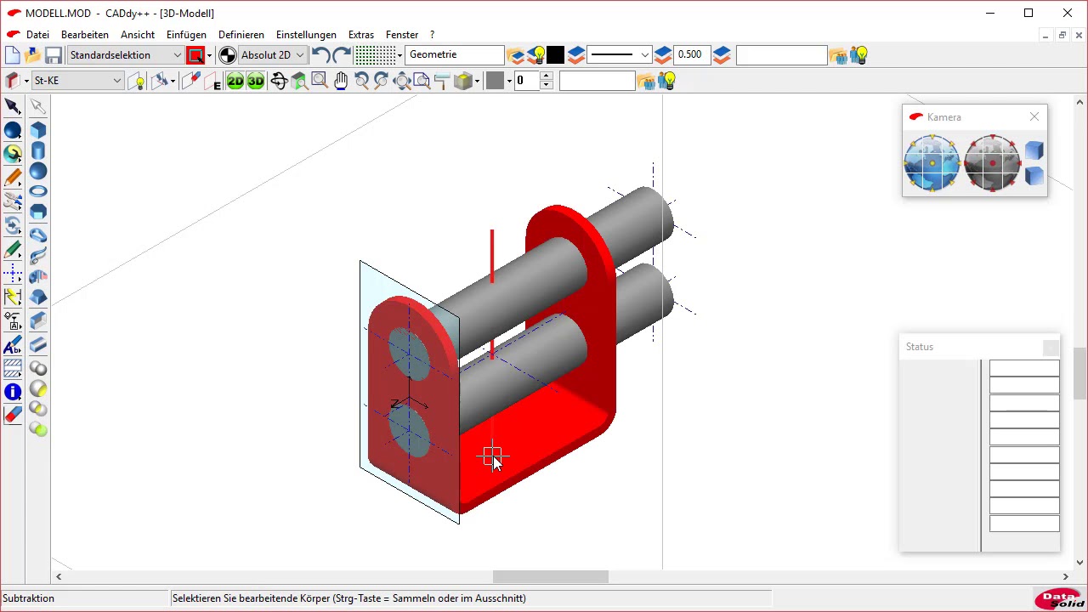Toggle the yellow light bulb at top toolbar end
Screen dimensions: 1088x612
[859, 55]
